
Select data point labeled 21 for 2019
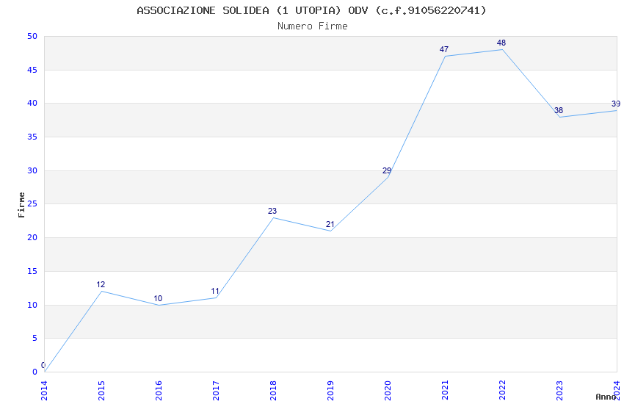click(330, 225)
